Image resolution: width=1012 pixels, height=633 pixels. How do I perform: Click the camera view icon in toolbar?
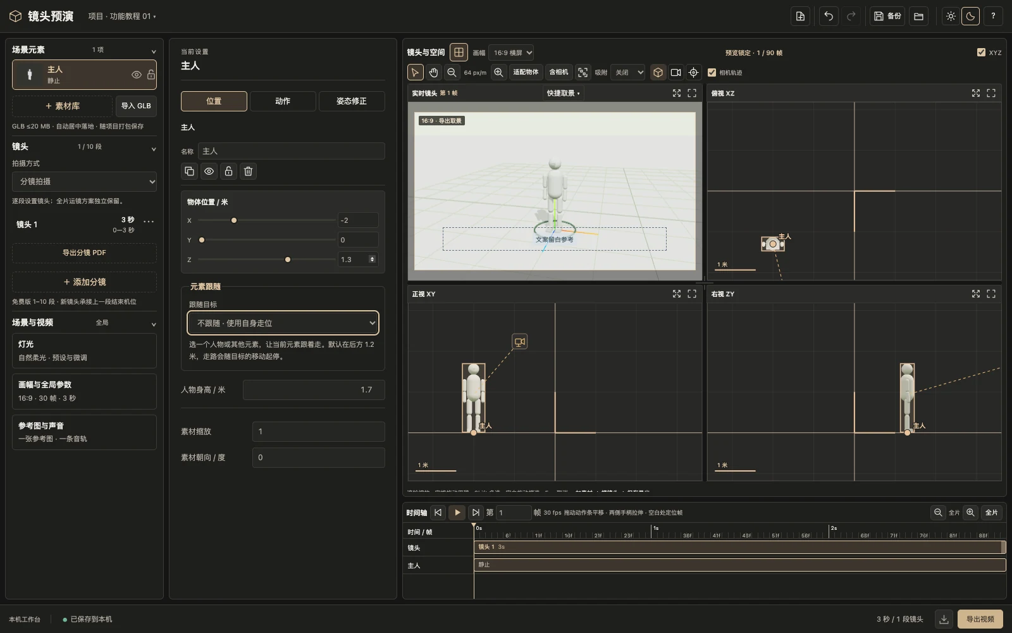click(x=676, y=72)
